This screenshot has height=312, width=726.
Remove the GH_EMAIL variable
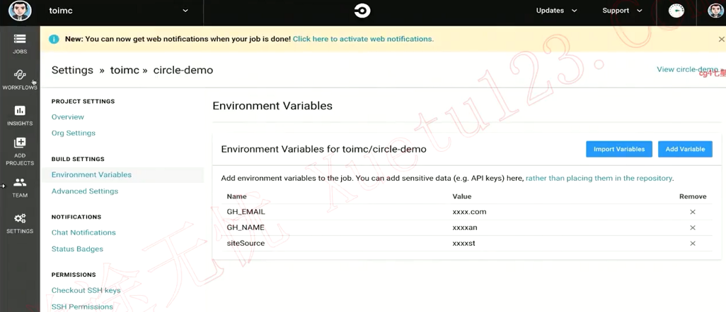click(x=693, y=212)
